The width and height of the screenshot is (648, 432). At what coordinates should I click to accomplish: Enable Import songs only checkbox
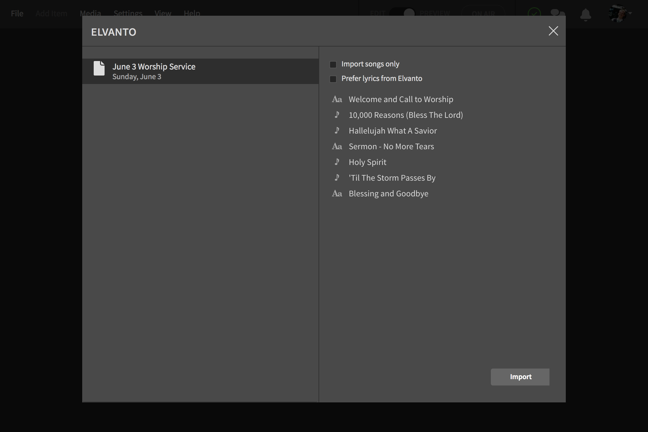pyautogui.click(x=333, y=64)
